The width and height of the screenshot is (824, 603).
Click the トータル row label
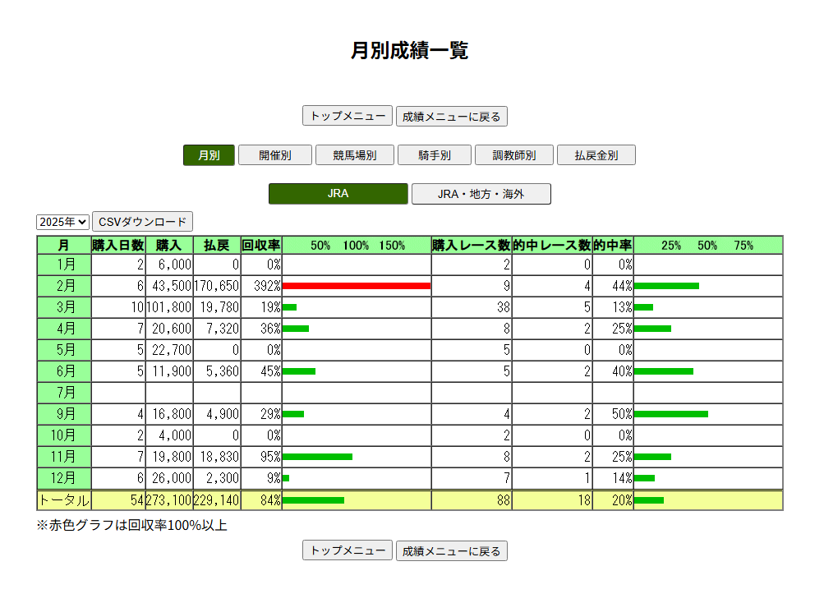click(64, 499)
